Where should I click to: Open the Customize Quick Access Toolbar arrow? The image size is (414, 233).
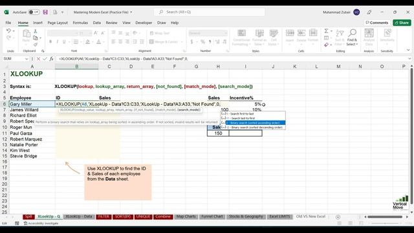pyautogui.click(x=63, y=12)
